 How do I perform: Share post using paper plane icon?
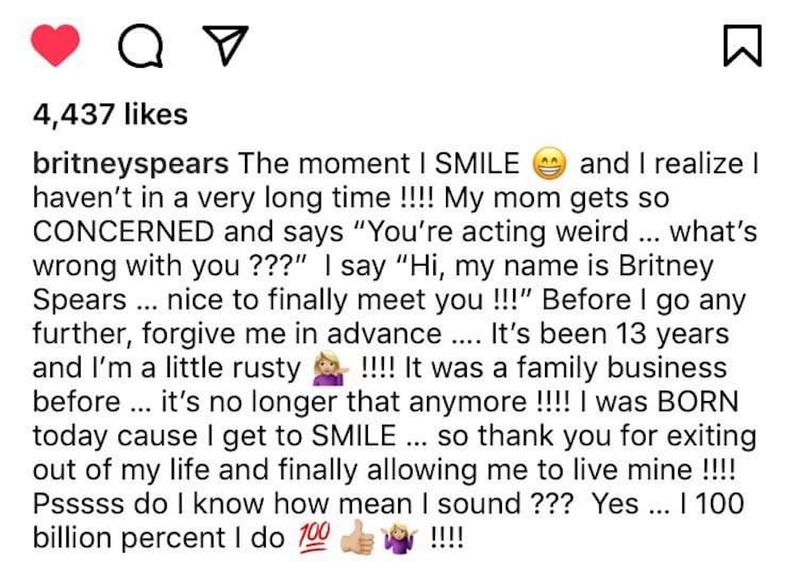click(226, 44)
